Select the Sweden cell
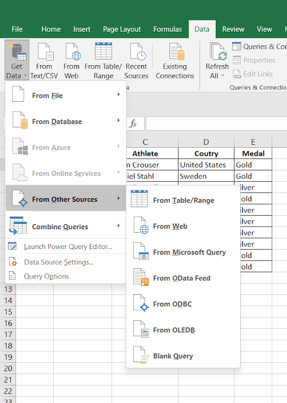The height and width of the screenshot is (403, 287). [x=206, y=176]
